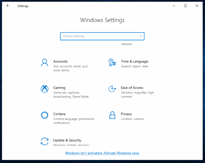Click "Game bar, captures" description text
This screenshot has height=163, width=205.
(x=71, y=95)
